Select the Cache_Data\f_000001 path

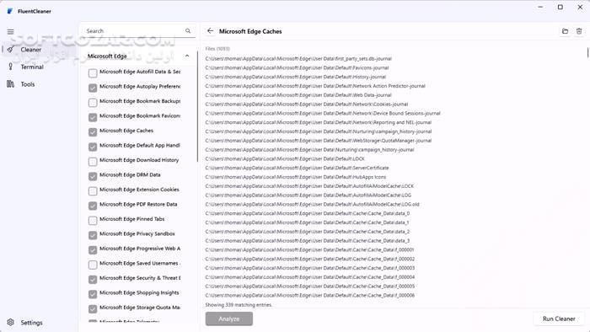(309, 249)
